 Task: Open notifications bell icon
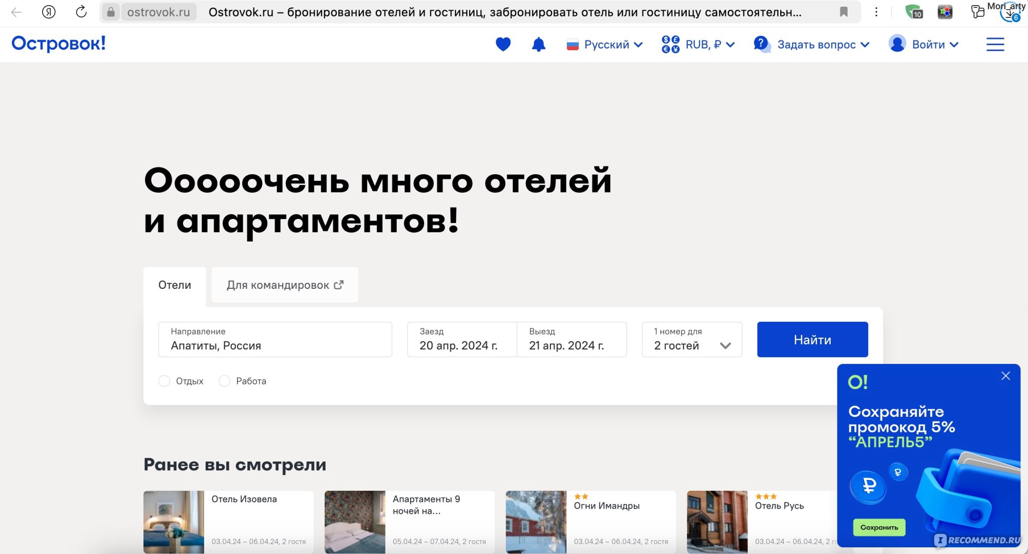pyautogui.click(x=538, y=45)
